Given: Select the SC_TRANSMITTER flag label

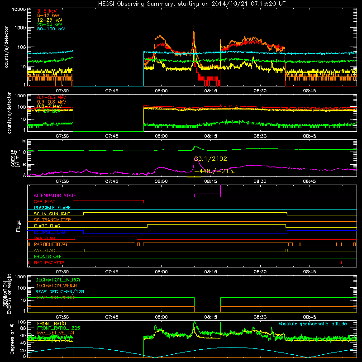Looking at the screenshot, I should (x=52, y=220).
